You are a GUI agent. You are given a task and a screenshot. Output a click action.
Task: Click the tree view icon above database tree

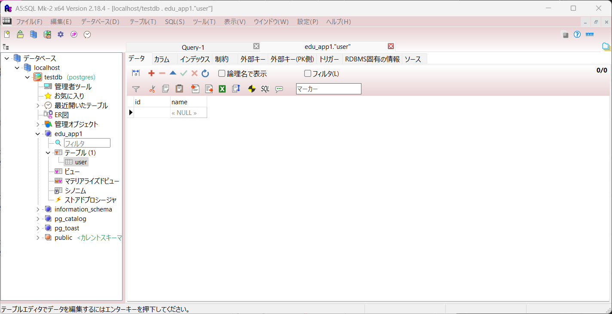click(6, 47)
